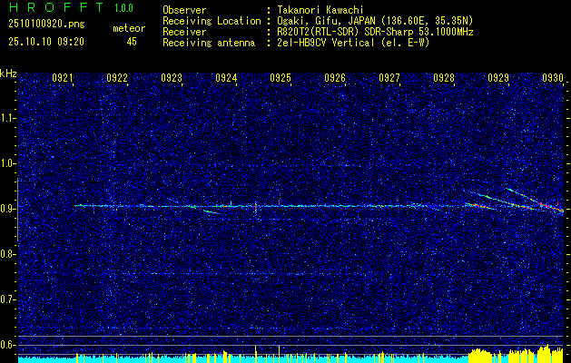Click the HROFFT title text
571x363 pixels.
[56, 7]
